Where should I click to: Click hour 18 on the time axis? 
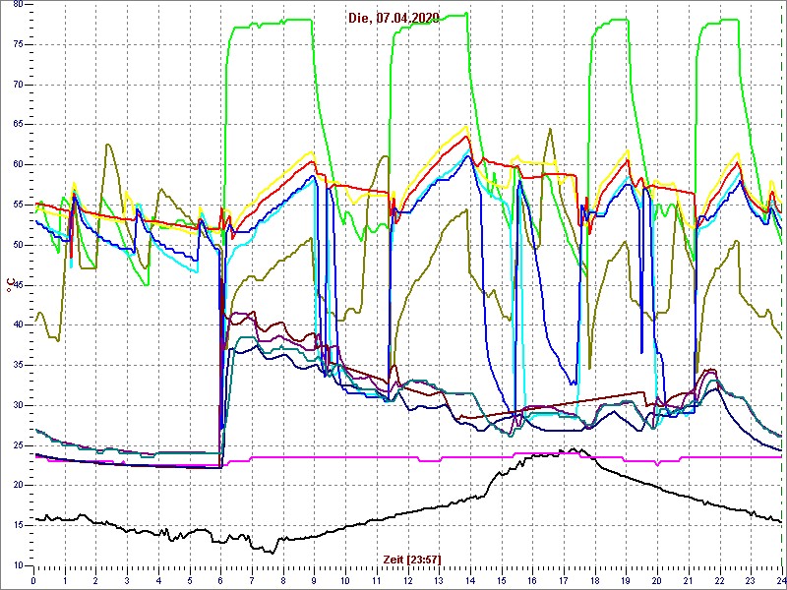pyautogui.click(x=595, y=580)
